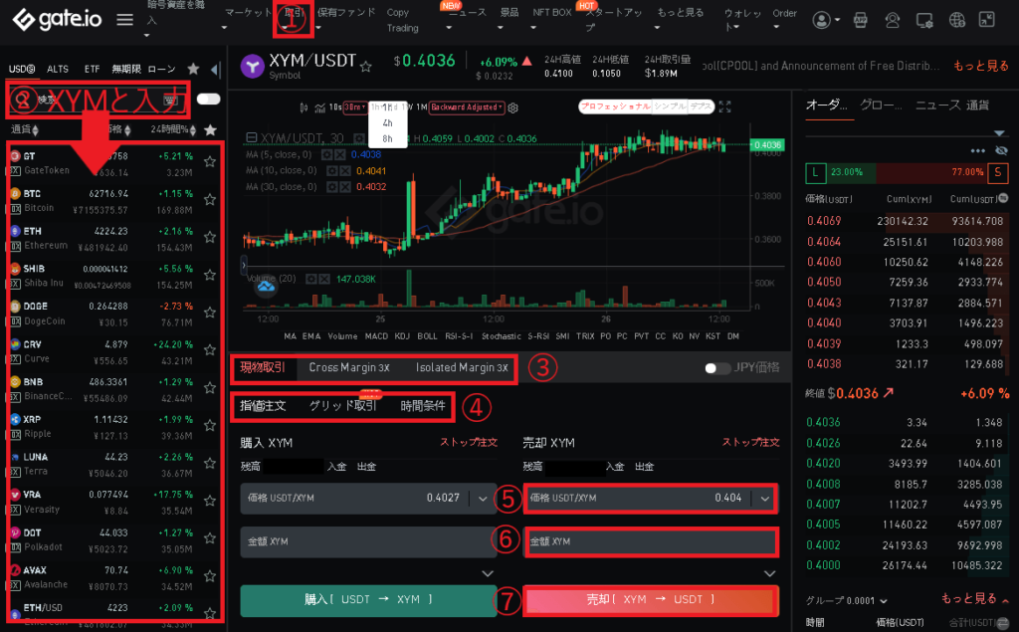Open chart indicators icon
This screenshot has width=1019, height=632.
coord(319,107)
